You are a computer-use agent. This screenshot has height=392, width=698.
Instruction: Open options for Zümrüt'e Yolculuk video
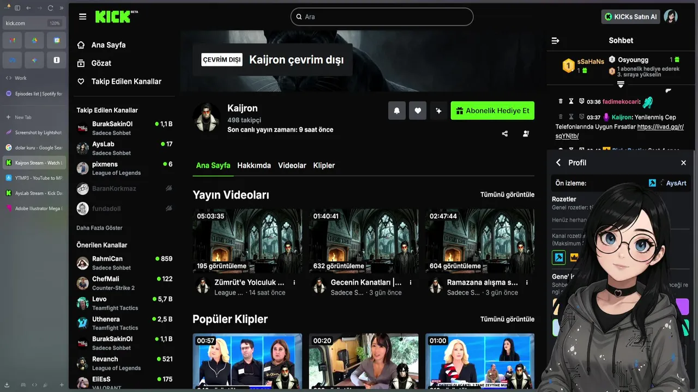pyautogui.click(x=294, y=283)
